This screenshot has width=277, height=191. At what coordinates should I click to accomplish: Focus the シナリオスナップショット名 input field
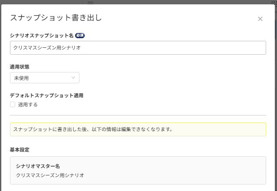pos(138,48)
